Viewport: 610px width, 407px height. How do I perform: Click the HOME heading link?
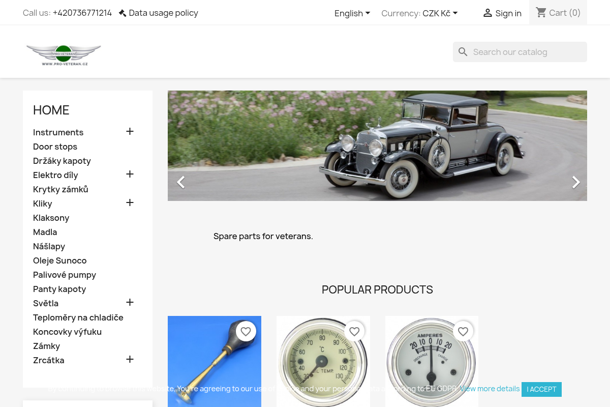pos(51,110)
